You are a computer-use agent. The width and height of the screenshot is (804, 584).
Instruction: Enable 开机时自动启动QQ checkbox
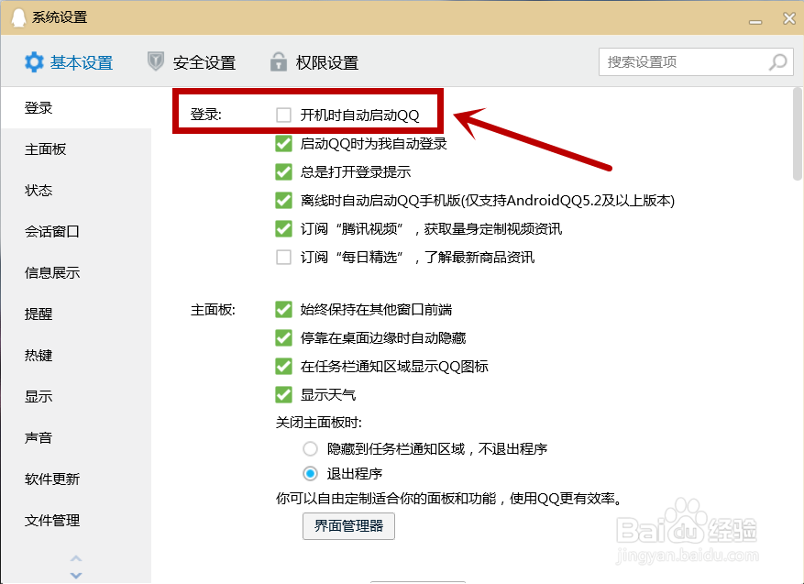click(x=283, y=115)
